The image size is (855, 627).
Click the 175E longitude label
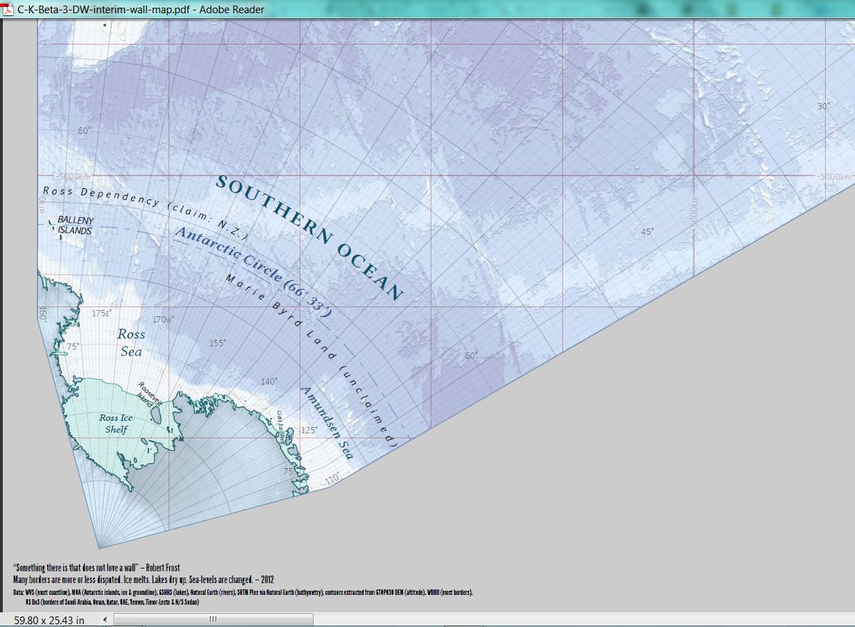[x=102, y=313]
